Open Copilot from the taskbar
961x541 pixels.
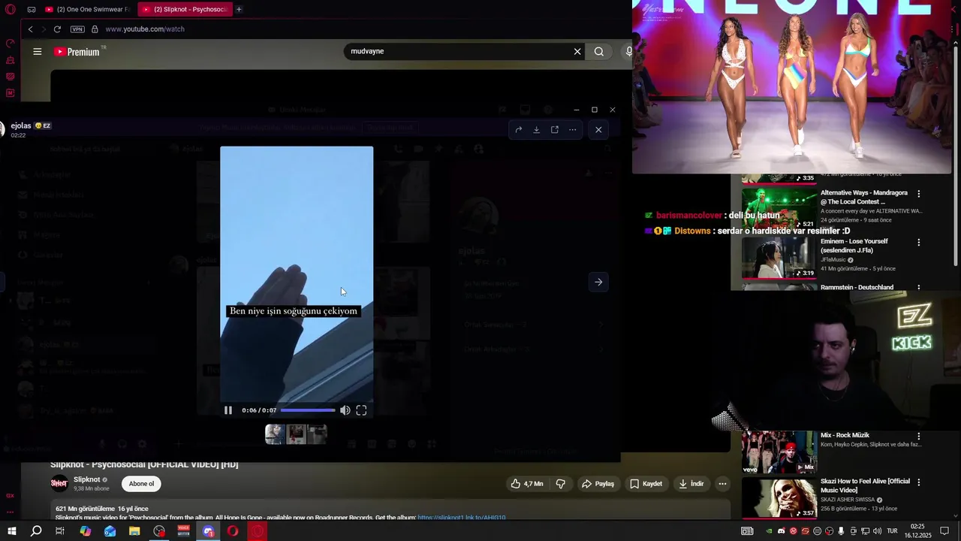click(x=86, y=531)
